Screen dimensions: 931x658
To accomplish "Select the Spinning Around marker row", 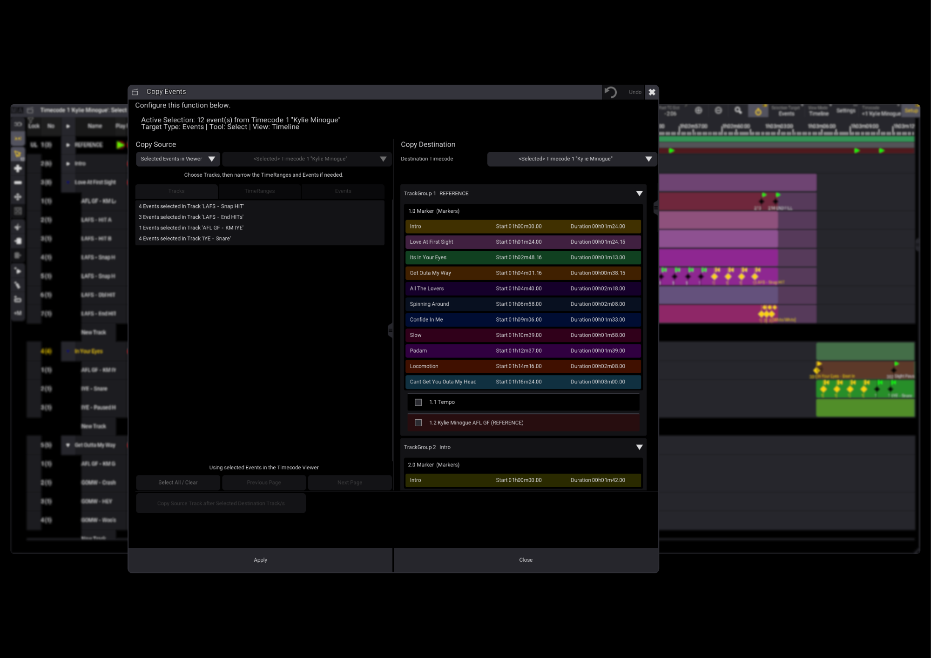I will (523, 304).
